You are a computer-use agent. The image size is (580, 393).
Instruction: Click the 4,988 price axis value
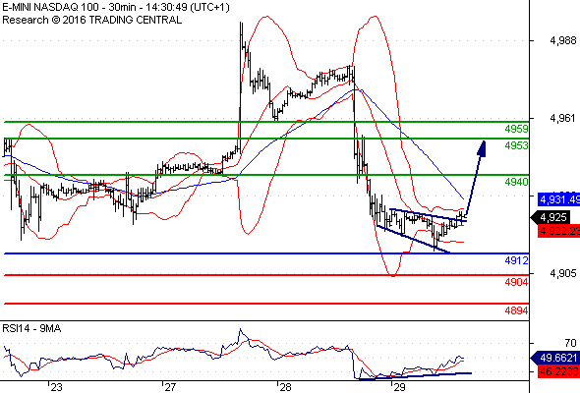[563, 40]
